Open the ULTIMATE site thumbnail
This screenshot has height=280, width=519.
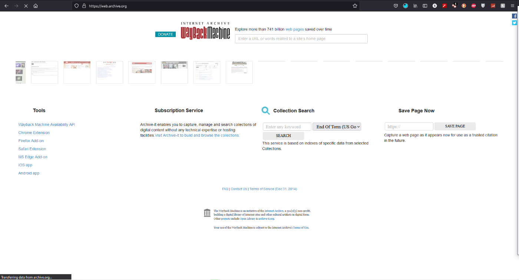[x=239, y=72]
